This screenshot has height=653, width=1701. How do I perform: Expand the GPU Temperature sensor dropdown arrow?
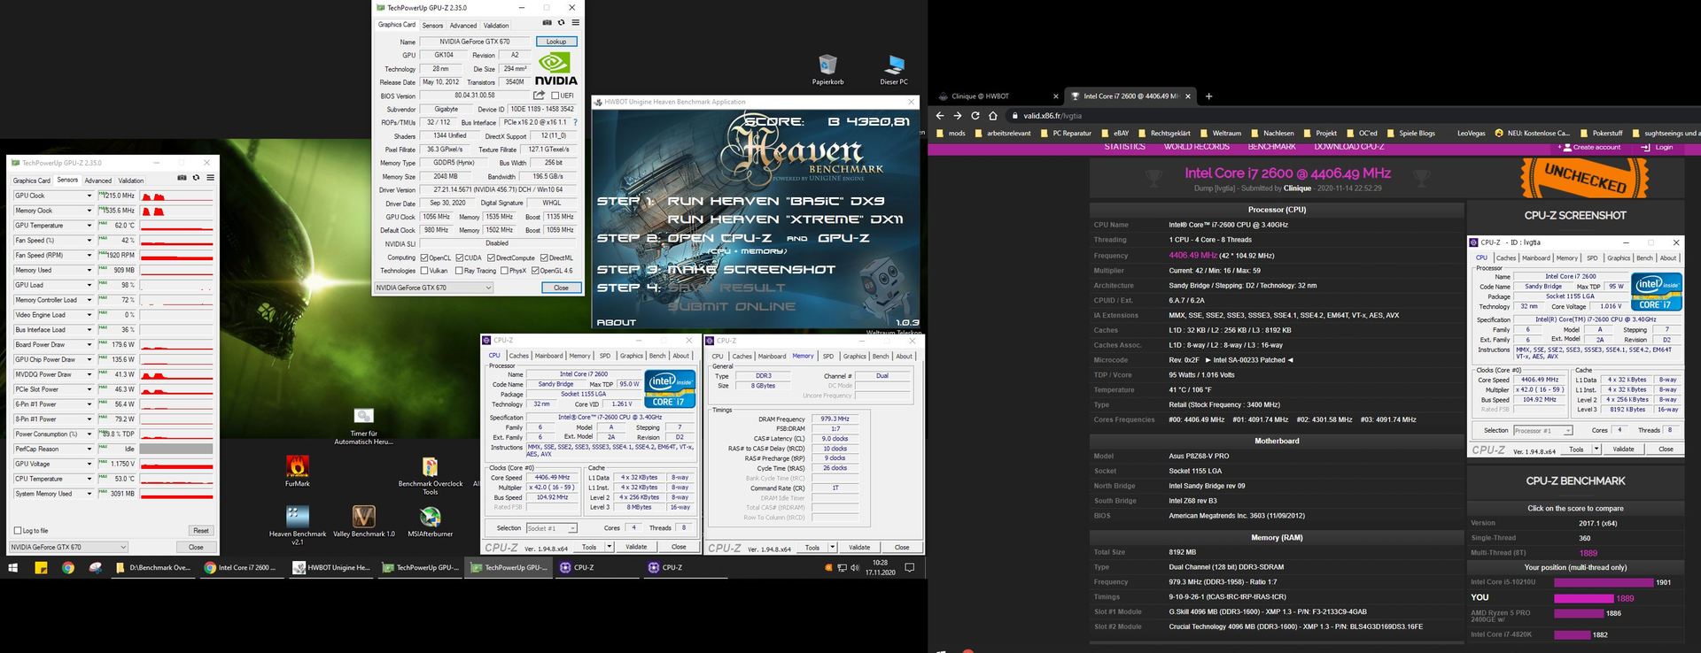coord(89,226)
